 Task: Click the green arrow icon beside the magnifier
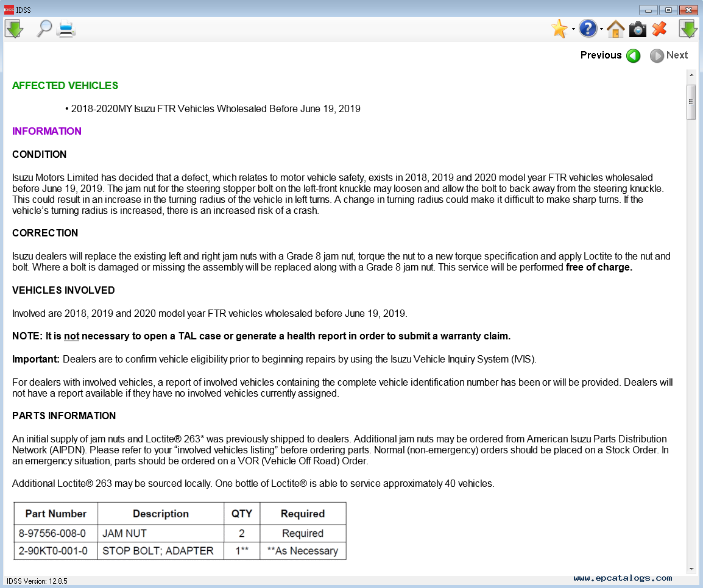click(14, 29)
